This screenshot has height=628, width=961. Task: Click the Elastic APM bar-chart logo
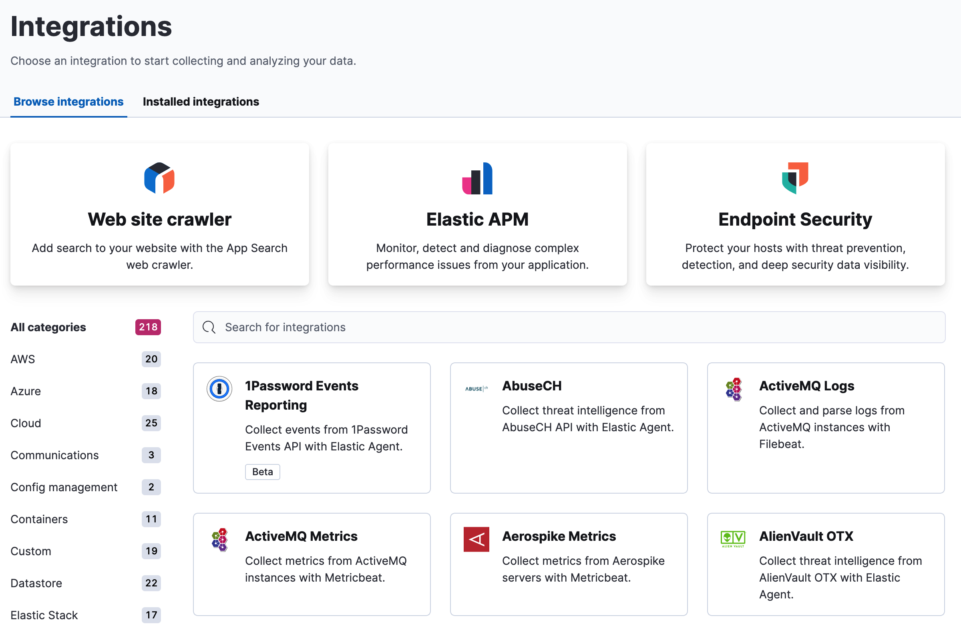[477, 179]
